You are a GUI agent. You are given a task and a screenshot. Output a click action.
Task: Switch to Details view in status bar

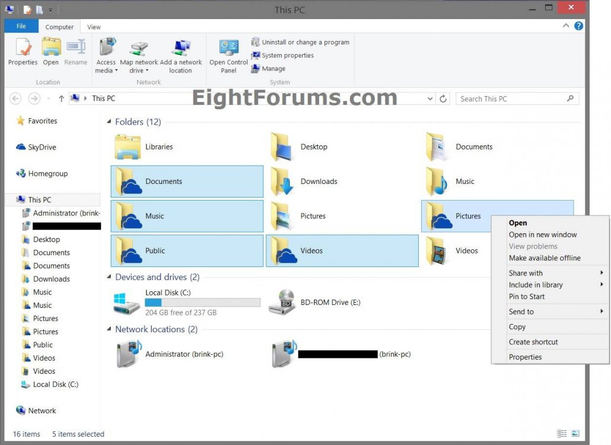[562, 433]
